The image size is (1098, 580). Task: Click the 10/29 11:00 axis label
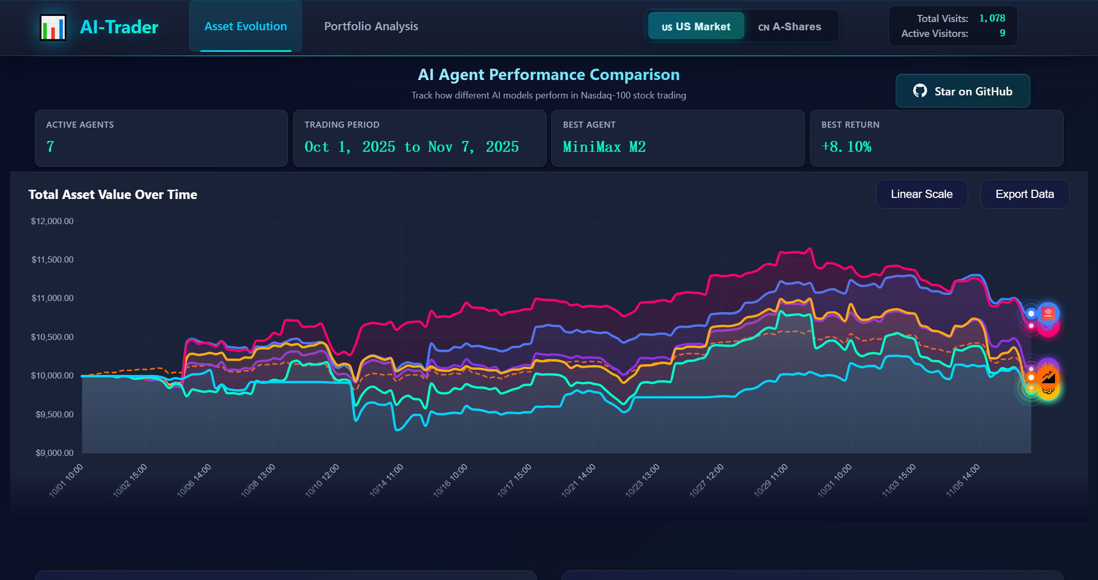(771, 481)
